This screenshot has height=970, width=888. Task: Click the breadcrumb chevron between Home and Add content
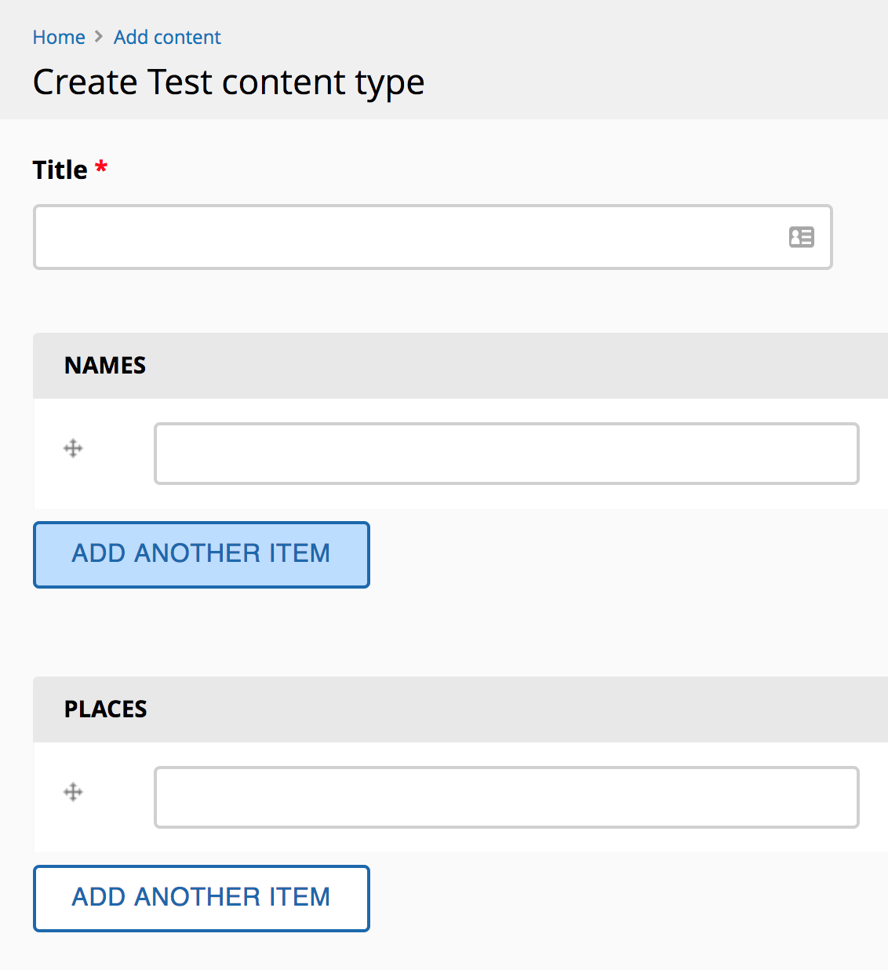tap(99, 37)
